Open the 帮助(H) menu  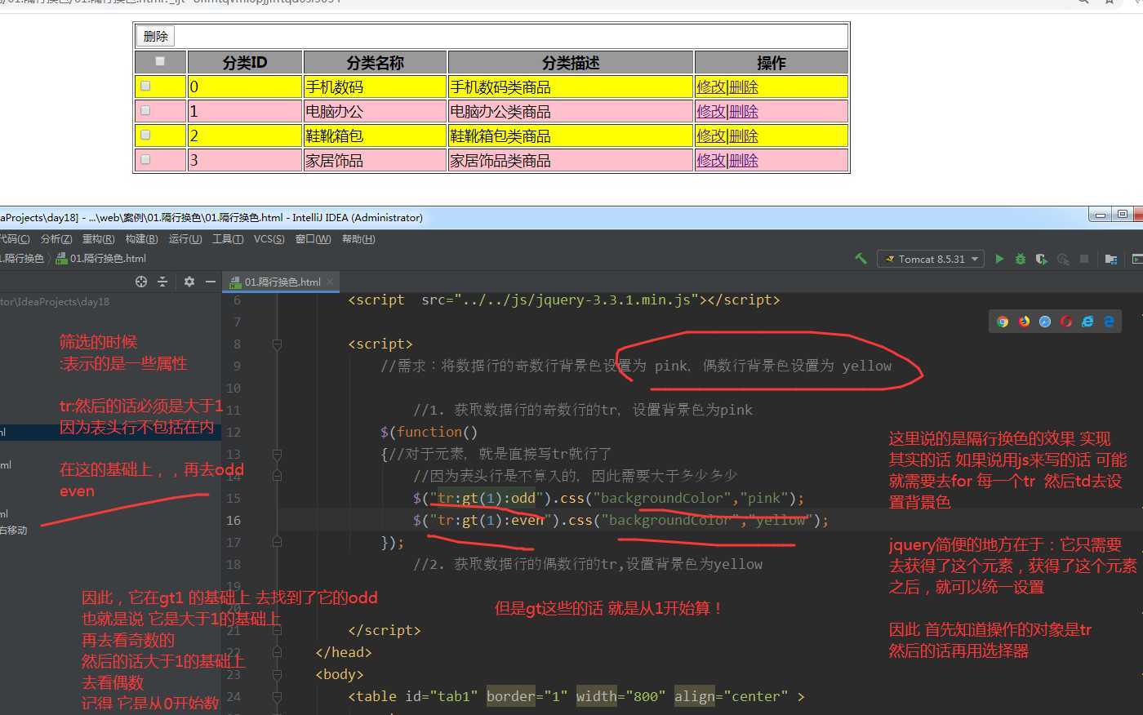pyautogui.click(x=358, y=239)
